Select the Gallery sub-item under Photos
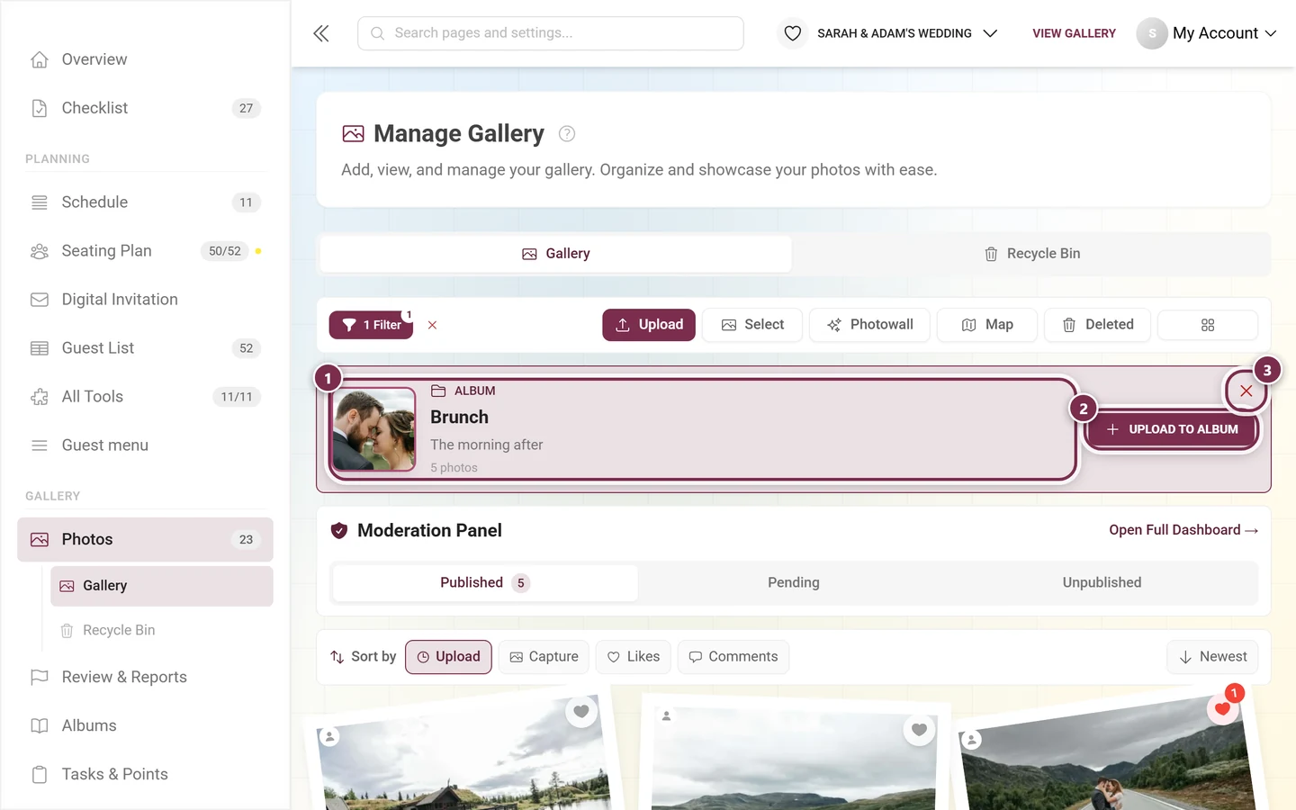 [162, 586]
